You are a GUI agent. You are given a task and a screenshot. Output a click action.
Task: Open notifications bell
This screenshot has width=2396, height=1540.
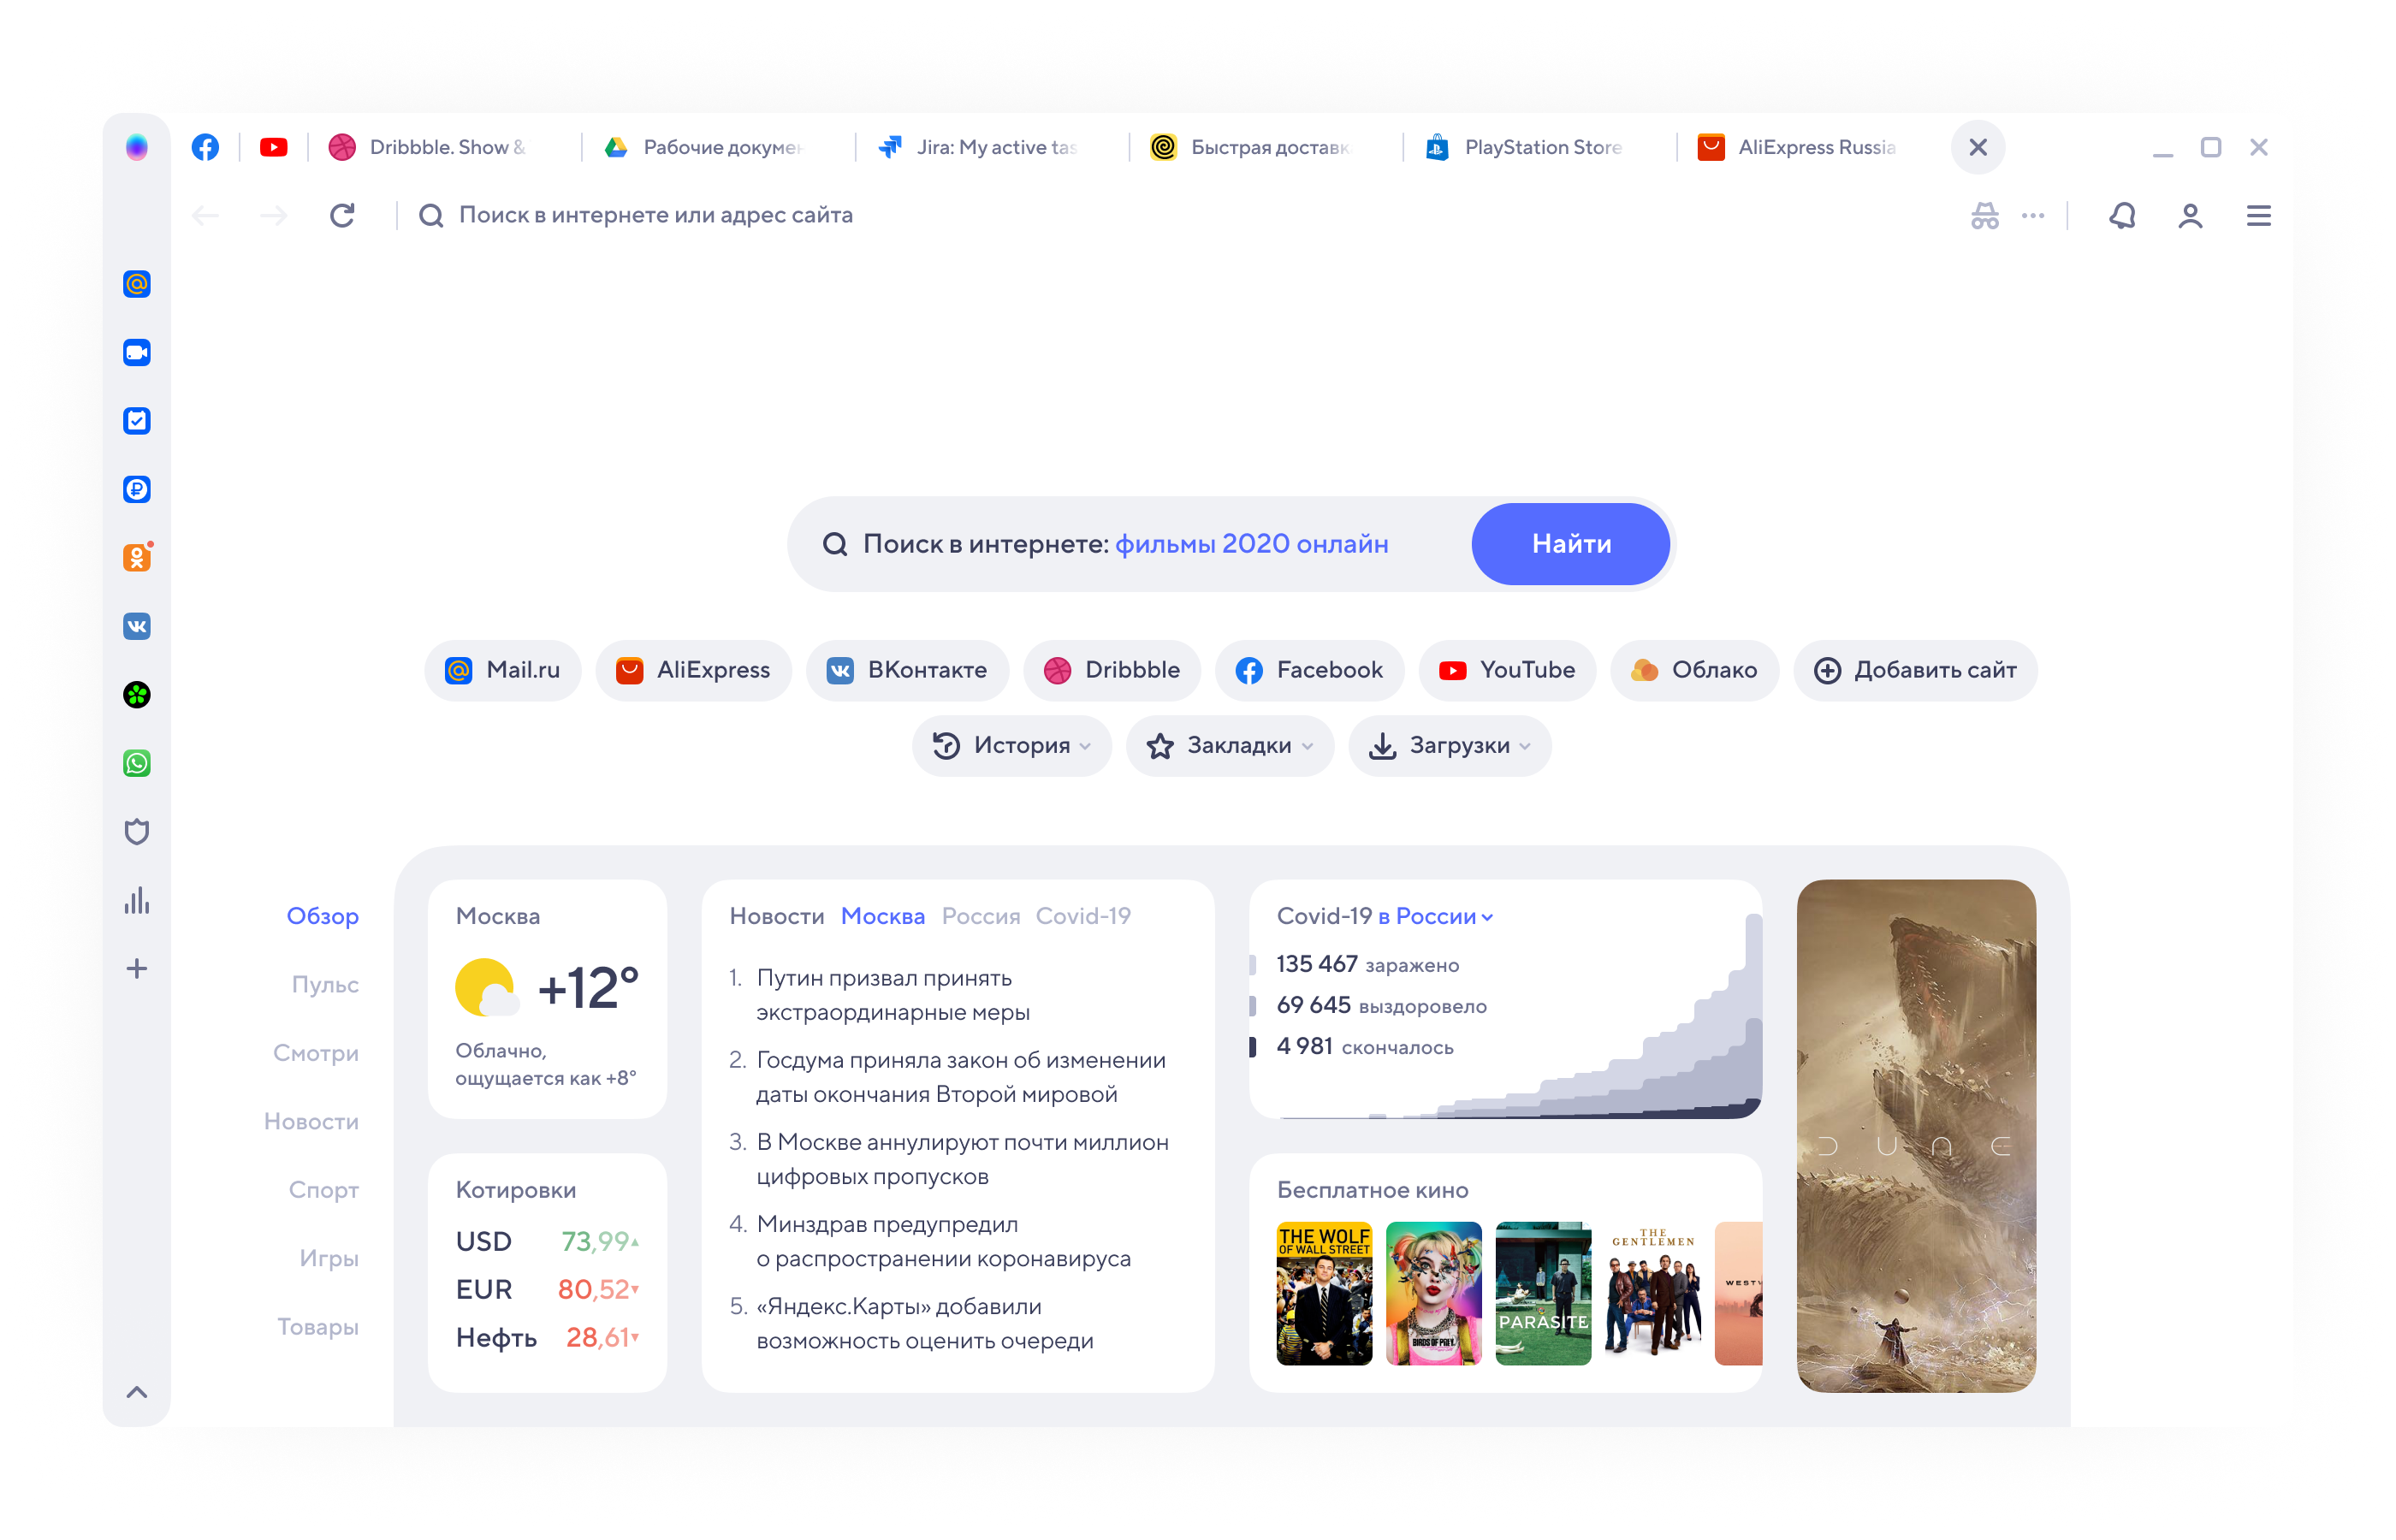pyautogui.click(x=2122, y=215)
